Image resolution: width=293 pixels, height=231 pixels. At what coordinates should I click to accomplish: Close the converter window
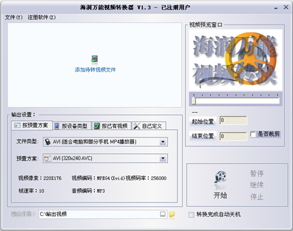(286, 7)
